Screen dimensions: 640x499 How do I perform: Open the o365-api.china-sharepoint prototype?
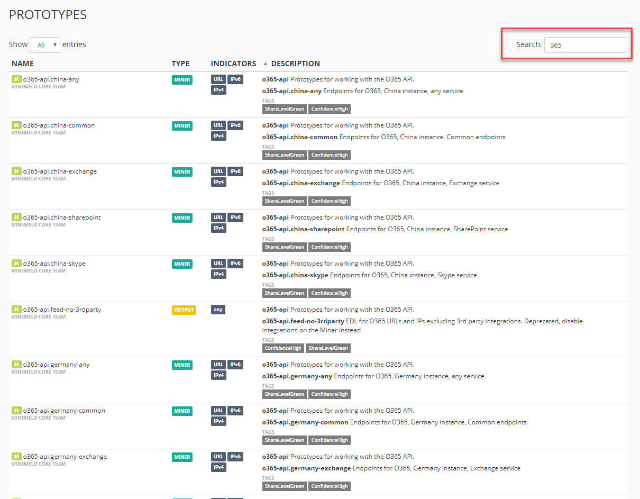coord(62,217)
